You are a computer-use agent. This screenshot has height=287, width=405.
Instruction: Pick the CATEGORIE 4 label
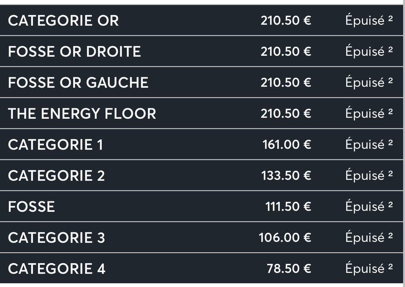pyautogui.click(x=57, y=269)
